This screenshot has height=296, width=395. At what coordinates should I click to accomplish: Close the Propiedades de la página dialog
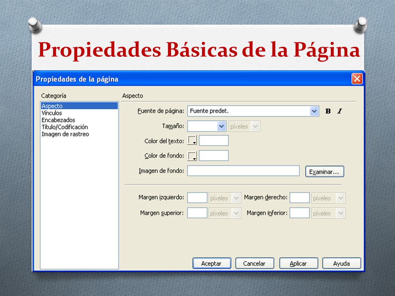tap(357, 79)
